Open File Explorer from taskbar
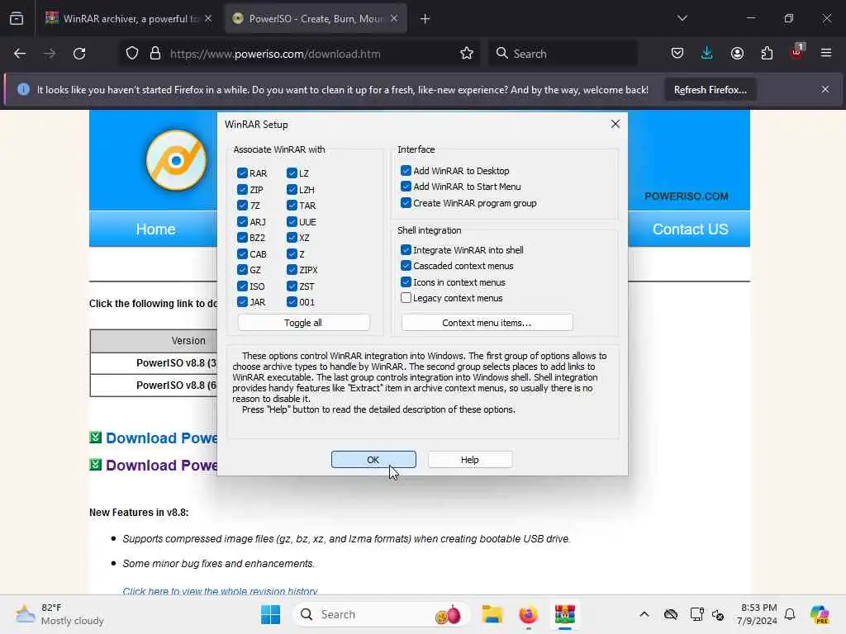The height and width of the screenshot is (634, 846). tap(492, 614)
